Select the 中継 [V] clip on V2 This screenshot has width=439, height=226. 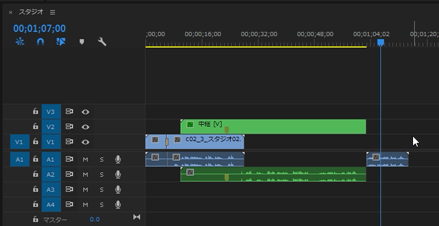274,126
